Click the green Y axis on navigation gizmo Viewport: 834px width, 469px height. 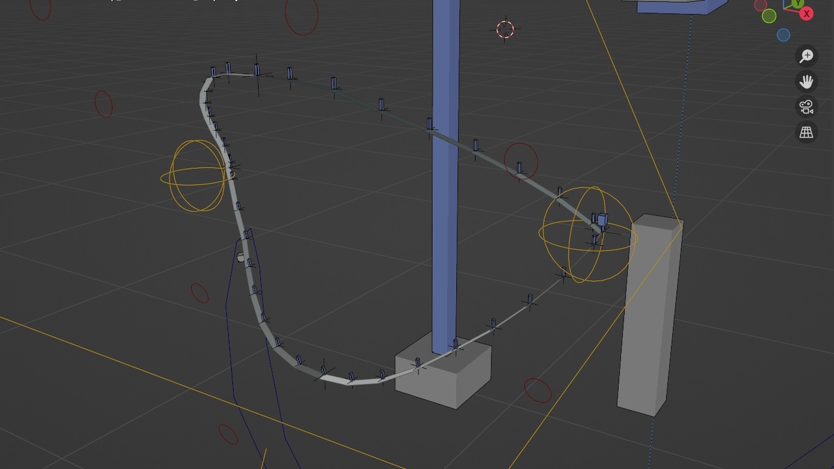798,3
